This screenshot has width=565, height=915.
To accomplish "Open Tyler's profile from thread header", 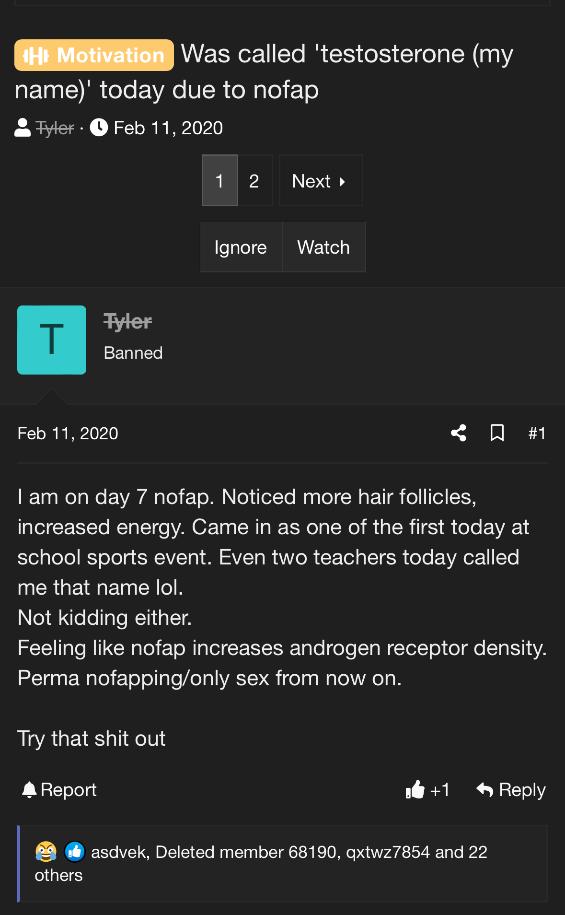I will (55, 128).
